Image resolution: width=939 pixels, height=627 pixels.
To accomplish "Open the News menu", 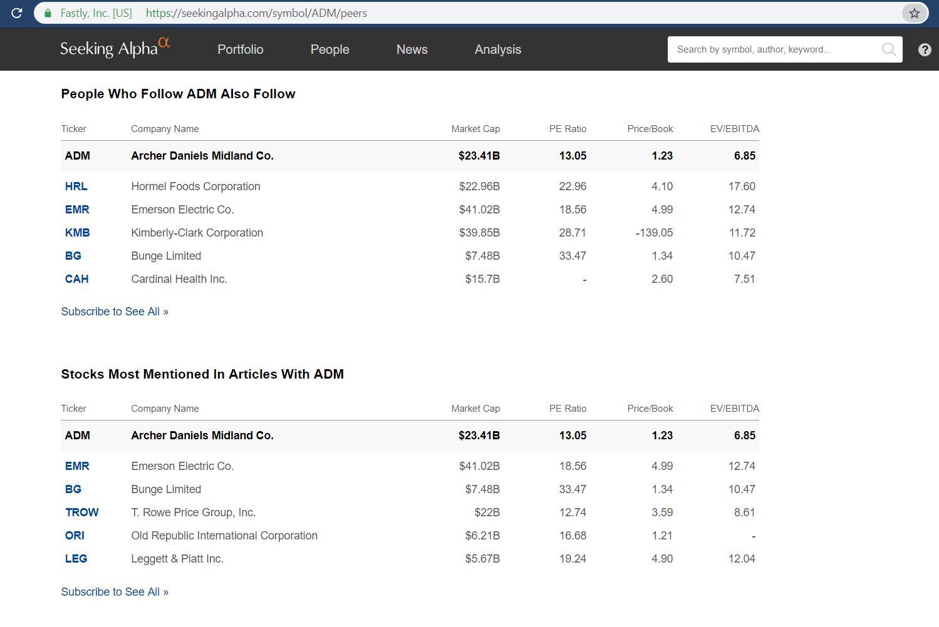I will (x=412, y=49).
